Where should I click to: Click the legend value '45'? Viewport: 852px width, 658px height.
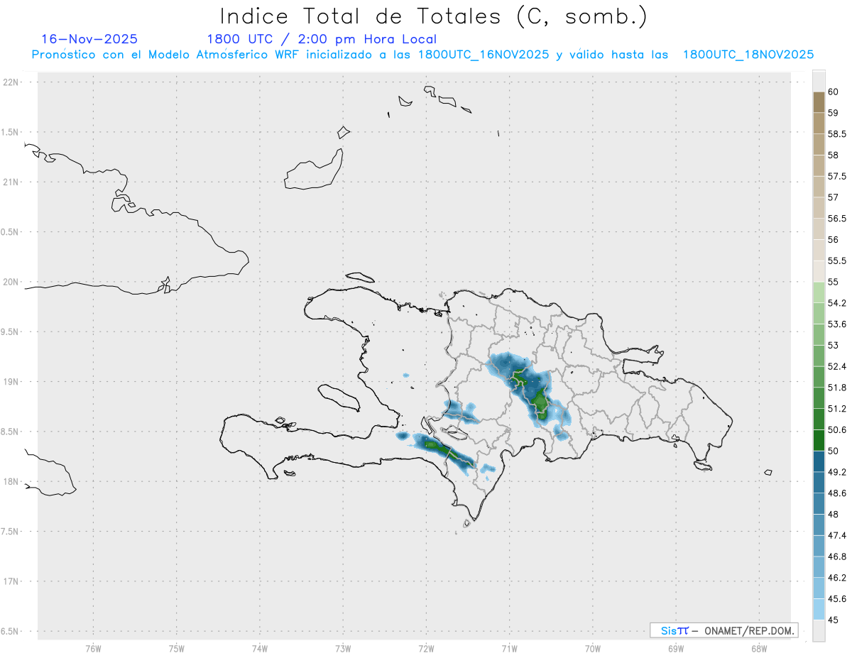833,620
